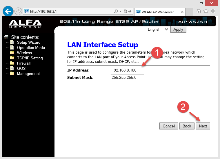220x159 pixels.
Task: Open the English language dropdown
Action: pyautogui.click(x=158, y=30)
